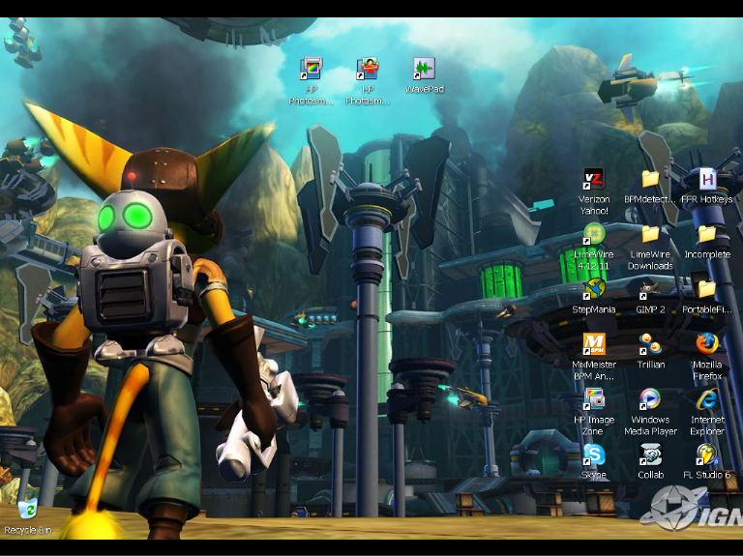
Task: Launch MixMeister BPM Analyzer
Action: 593,344
